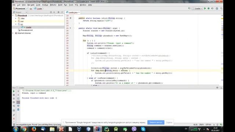Open the Navigate menu
The height and width of the screenshot is (132, 235).
31,5
